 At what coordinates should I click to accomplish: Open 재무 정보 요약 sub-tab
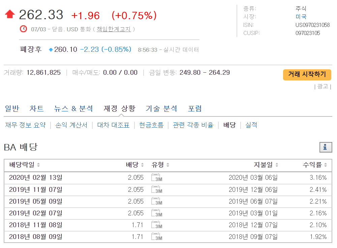pyautogui.click(x=25, y=125)
